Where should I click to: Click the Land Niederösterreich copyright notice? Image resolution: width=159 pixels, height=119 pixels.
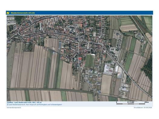[x=34, y=105]
